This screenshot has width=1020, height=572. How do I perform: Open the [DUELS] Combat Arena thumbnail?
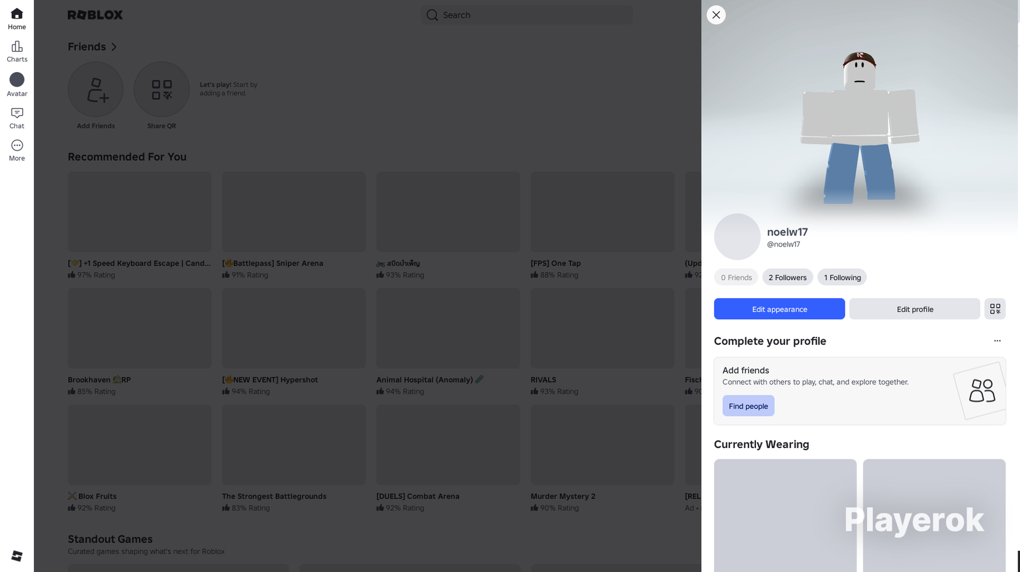pos(448,445)
